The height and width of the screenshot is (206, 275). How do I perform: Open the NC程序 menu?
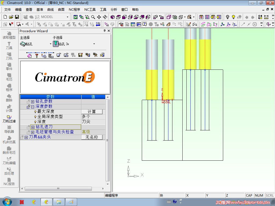pos(74,10)
